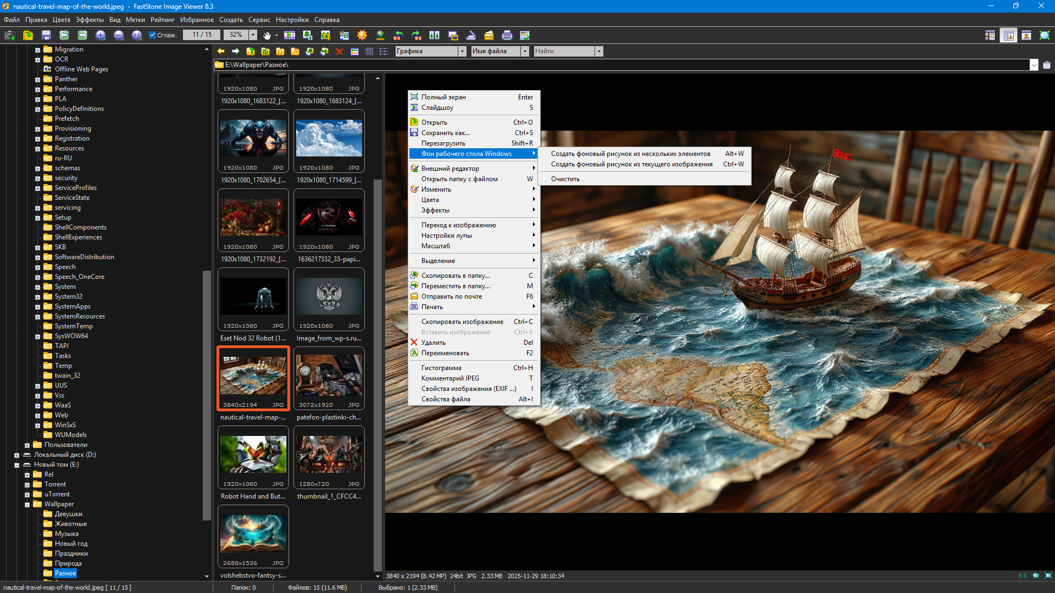Click the Save As floppy disk icon
The height and width of the screenshot is (593, 1055).
tap(46, 35)
